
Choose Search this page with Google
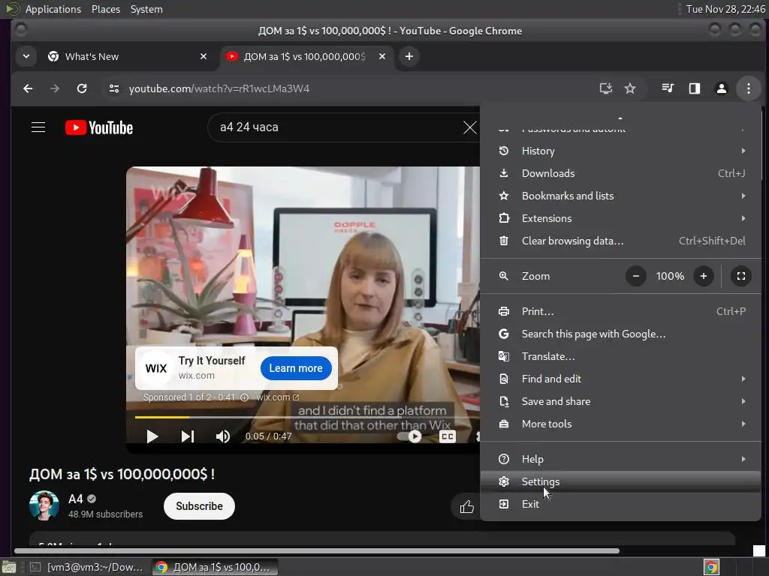(x=620, y=334)
